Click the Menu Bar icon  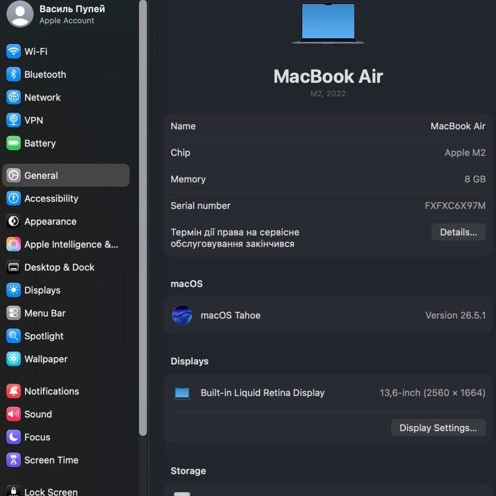(x=13, y=313)
